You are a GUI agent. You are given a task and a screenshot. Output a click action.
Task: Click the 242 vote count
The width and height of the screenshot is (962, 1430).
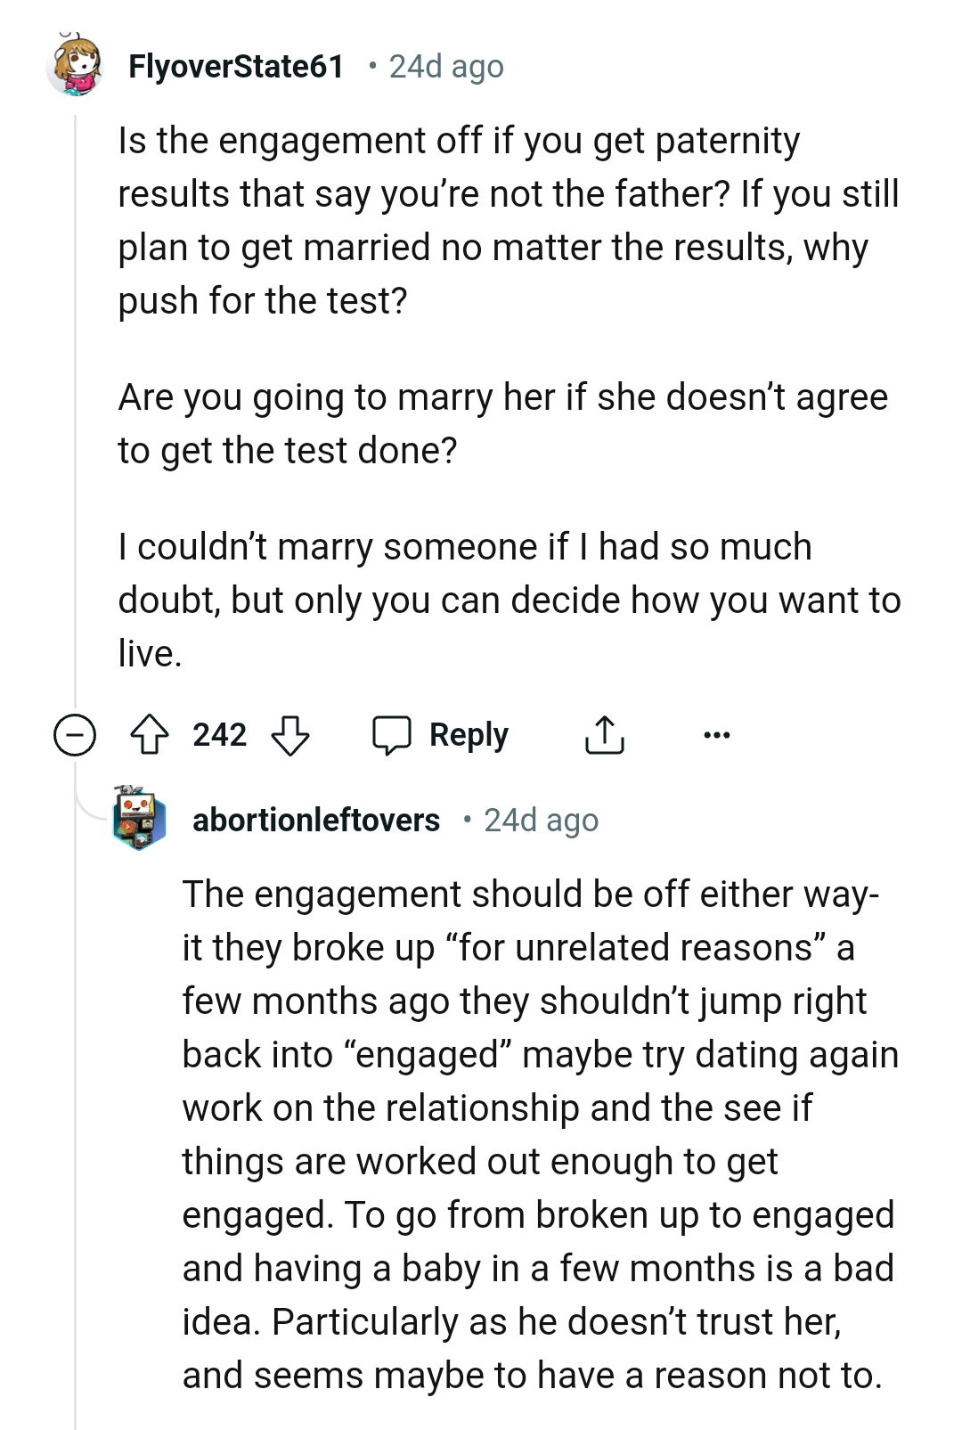220,734
